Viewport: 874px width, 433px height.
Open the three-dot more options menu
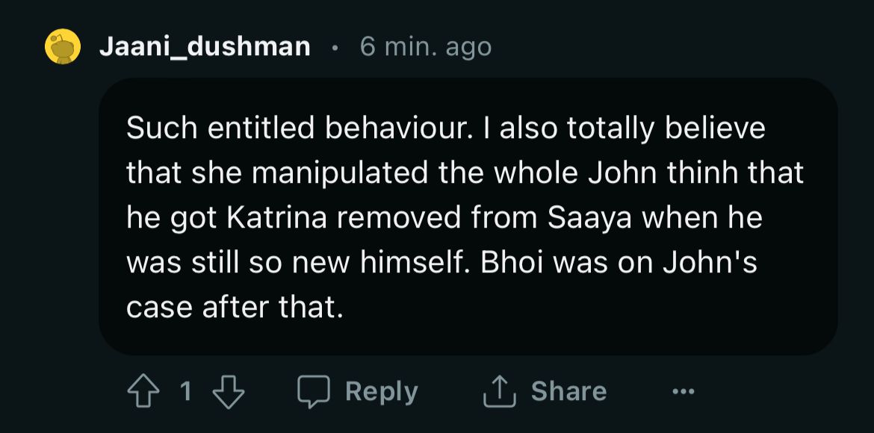click(x=682, y=392)
